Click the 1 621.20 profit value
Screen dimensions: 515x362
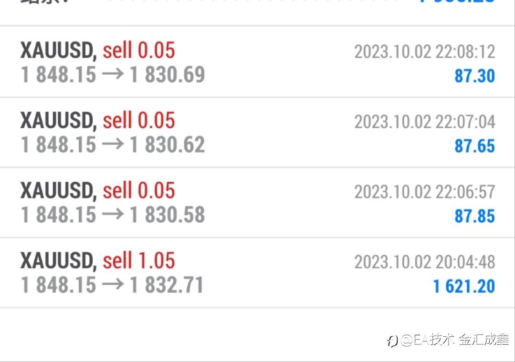(464, 286)
